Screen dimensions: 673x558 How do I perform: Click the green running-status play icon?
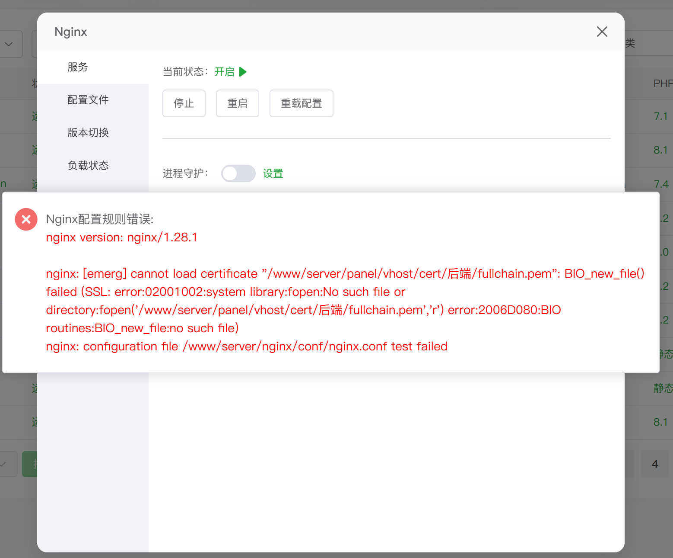coord(243,72)
